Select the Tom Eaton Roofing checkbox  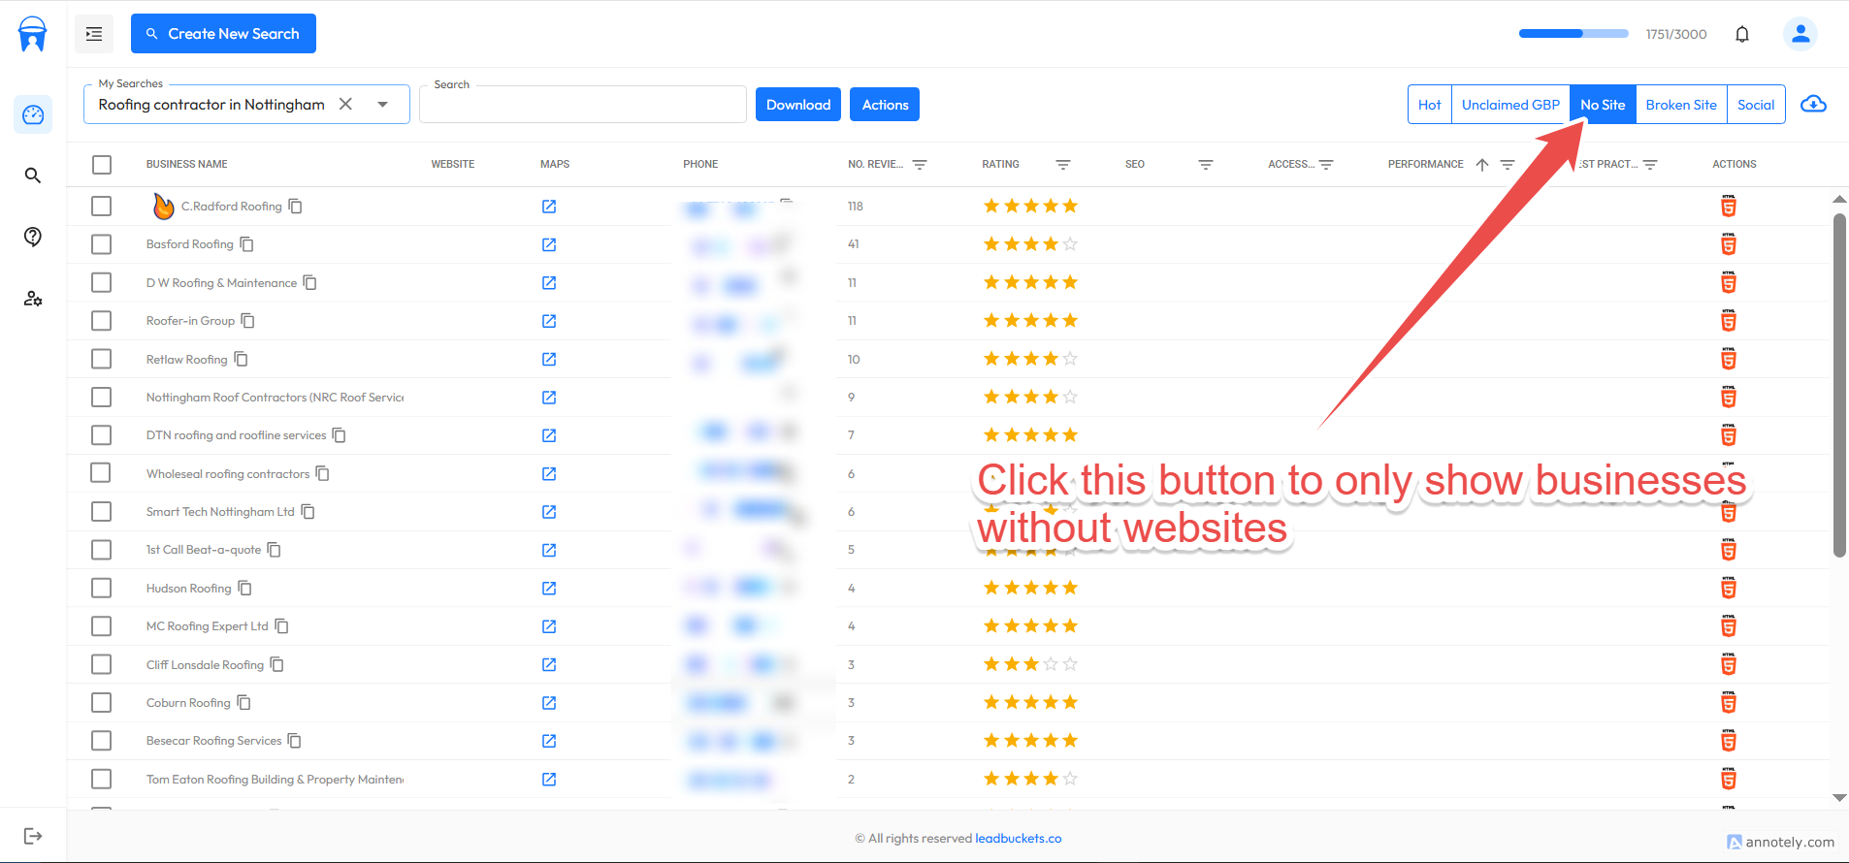coord(102,779)
